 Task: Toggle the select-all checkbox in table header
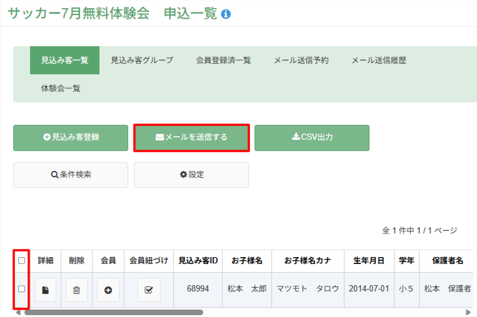tap(22, 260)
